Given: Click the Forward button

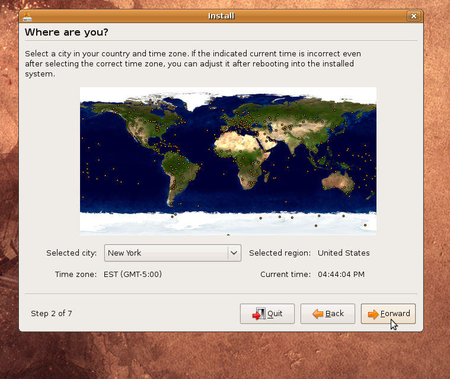Looking at the screenshot, I should [388, 314].
